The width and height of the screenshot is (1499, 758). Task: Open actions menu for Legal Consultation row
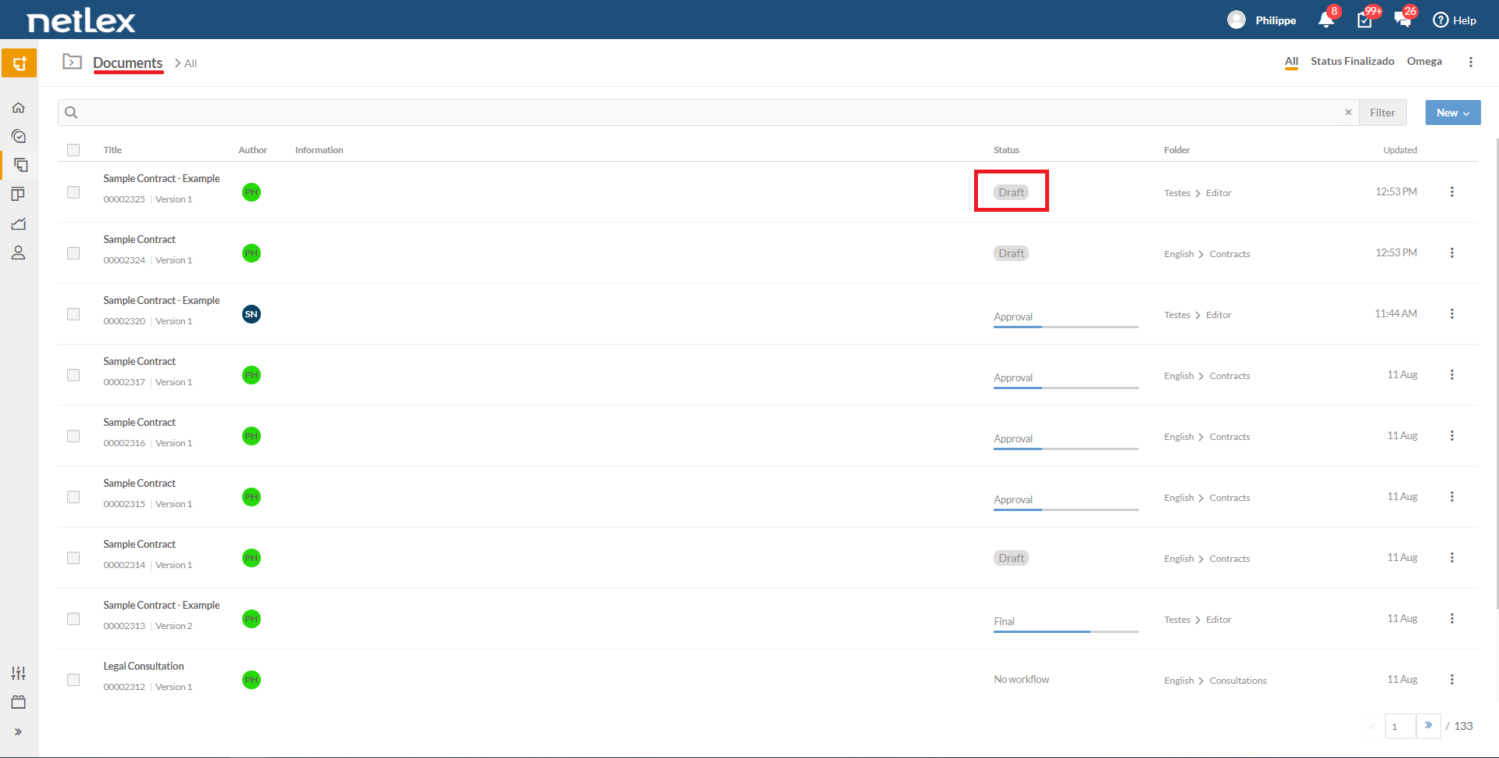1452,680
